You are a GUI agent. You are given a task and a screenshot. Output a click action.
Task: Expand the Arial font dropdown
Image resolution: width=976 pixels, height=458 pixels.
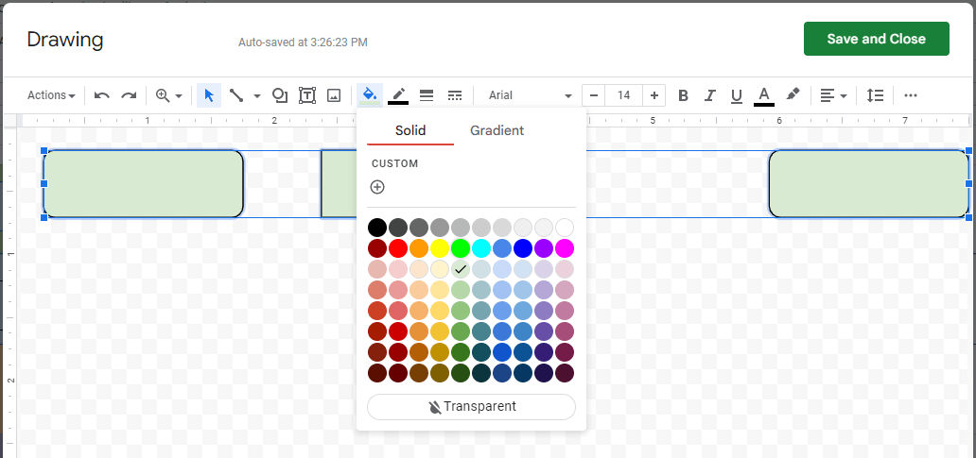pos(530,95)
